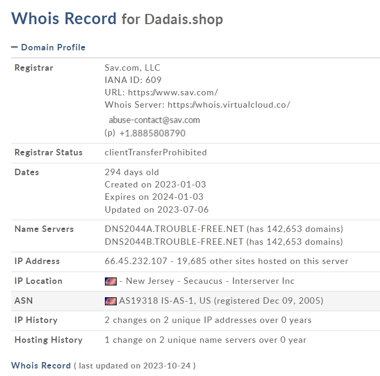Click the US flag in ASN row
This screenshot has height=376, width=380.
110,301
